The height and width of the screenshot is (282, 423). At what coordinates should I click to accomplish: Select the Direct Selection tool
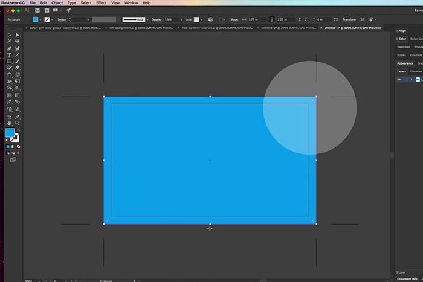coord(18,35)
